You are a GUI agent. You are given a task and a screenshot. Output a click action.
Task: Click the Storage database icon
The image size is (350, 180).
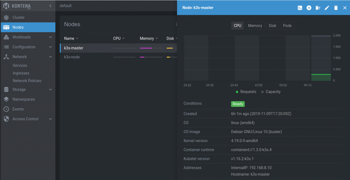6,89
